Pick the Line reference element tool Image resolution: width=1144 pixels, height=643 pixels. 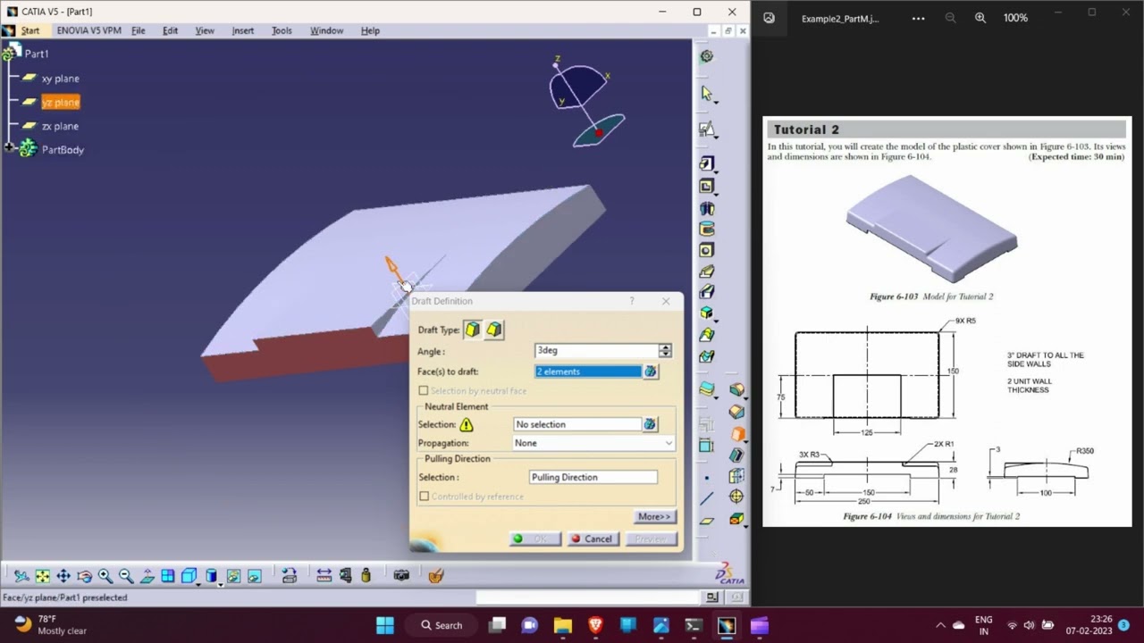(707, 498)
